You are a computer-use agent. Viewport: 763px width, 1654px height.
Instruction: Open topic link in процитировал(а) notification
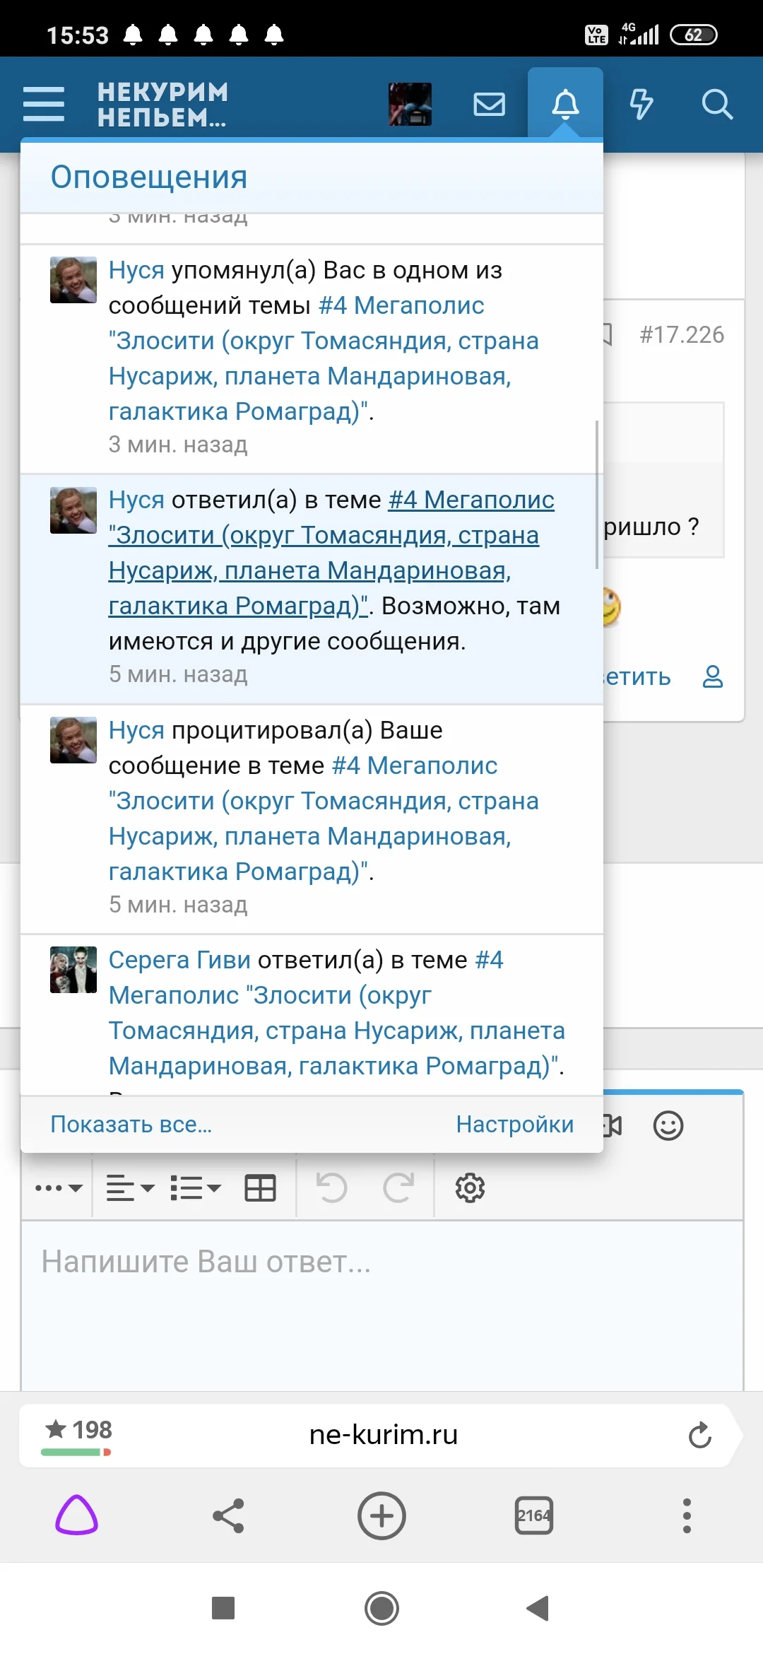324,819
